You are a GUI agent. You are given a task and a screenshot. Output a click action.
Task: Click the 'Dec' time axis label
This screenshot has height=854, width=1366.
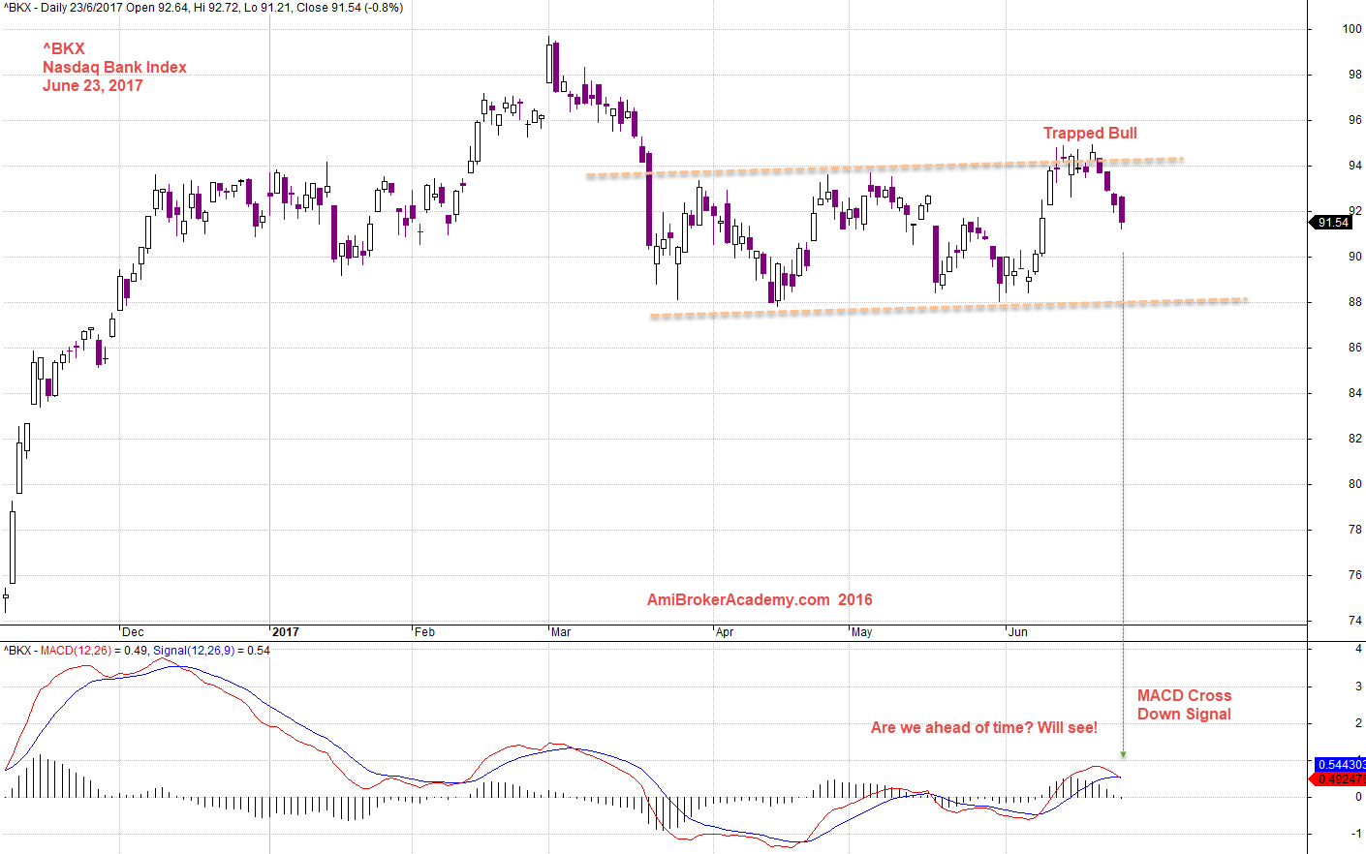[x=133, y=632]
